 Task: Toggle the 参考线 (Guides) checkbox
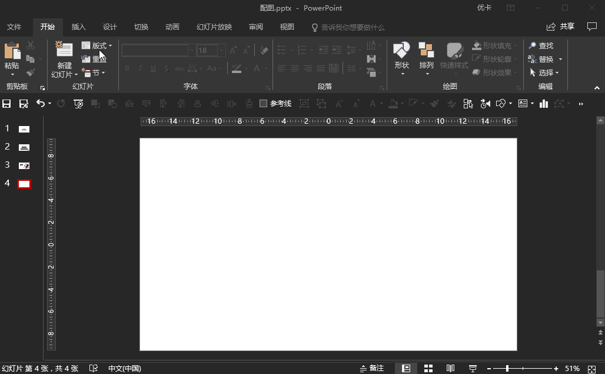[264, 103]
